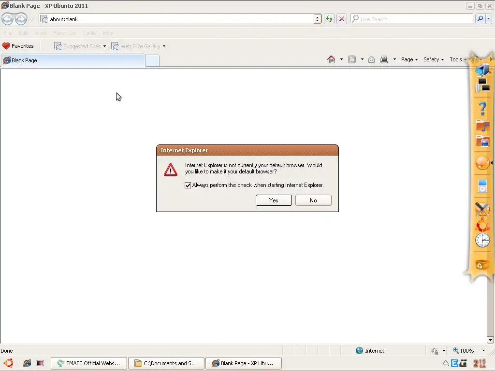495x371 pixels.
Task: Open the pictures folder in side dock
Action: 483,141
